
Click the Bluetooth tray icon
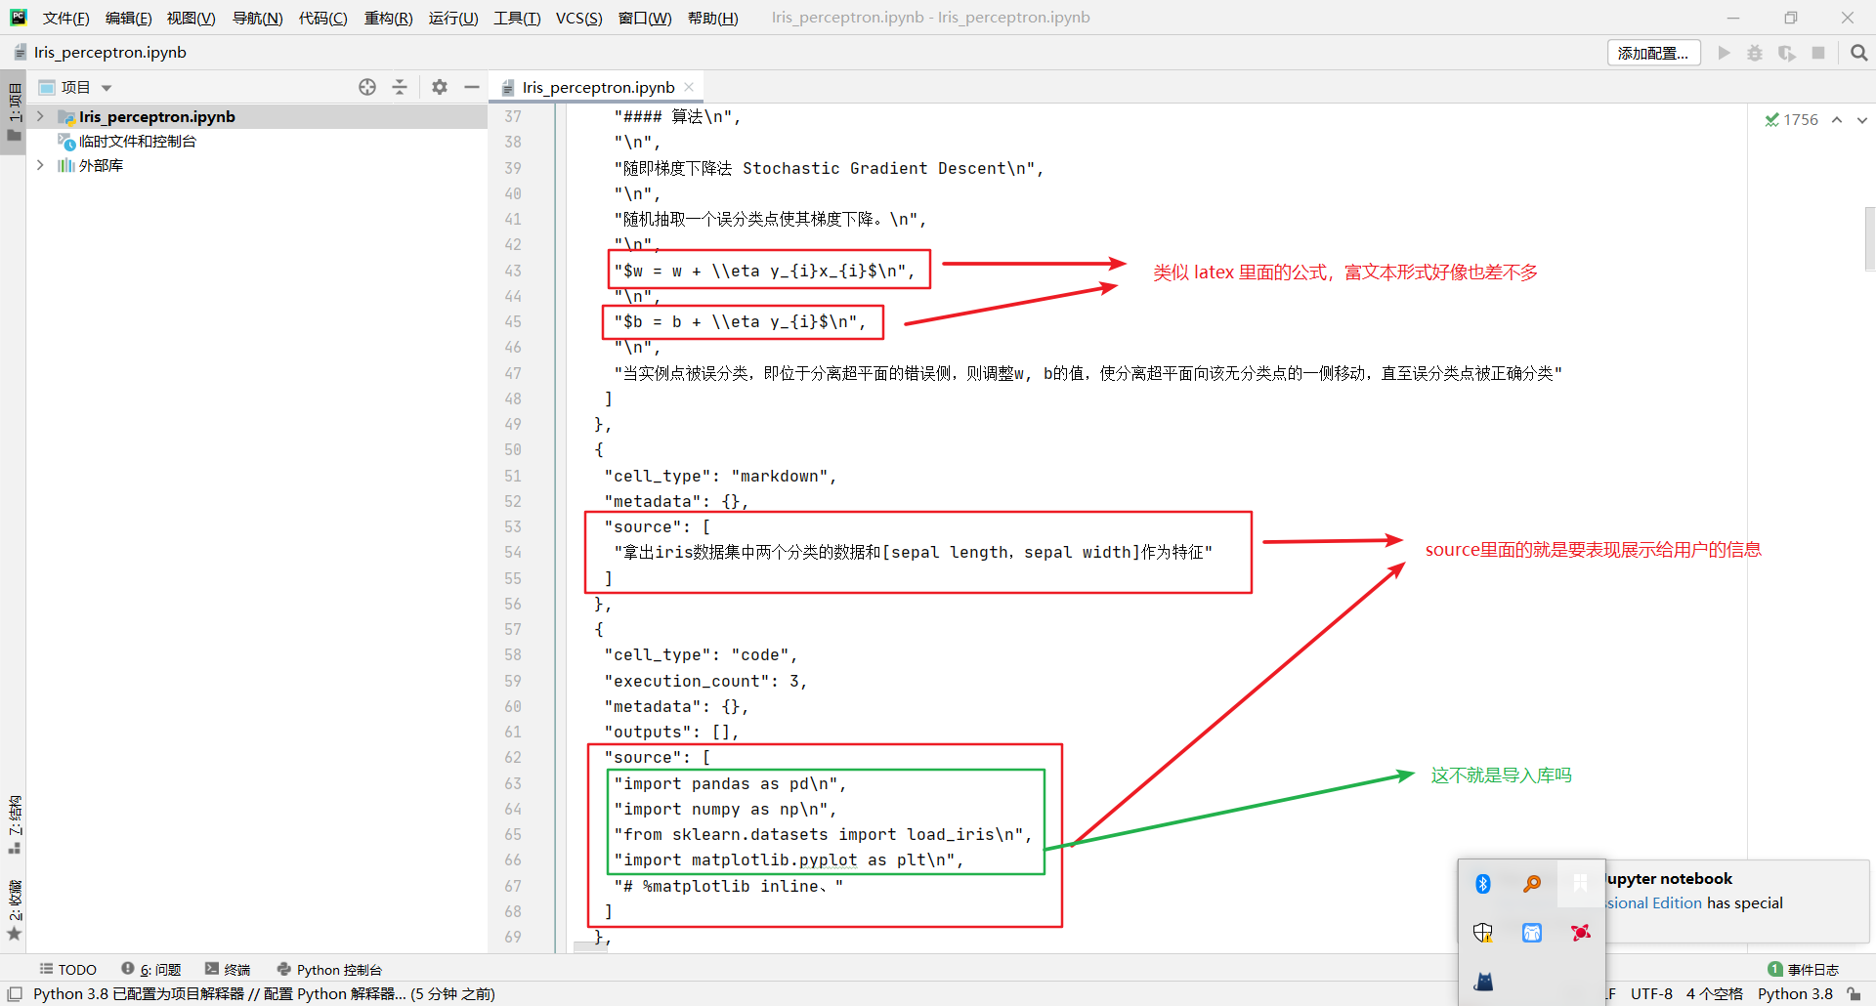(x=1483, y=884)
